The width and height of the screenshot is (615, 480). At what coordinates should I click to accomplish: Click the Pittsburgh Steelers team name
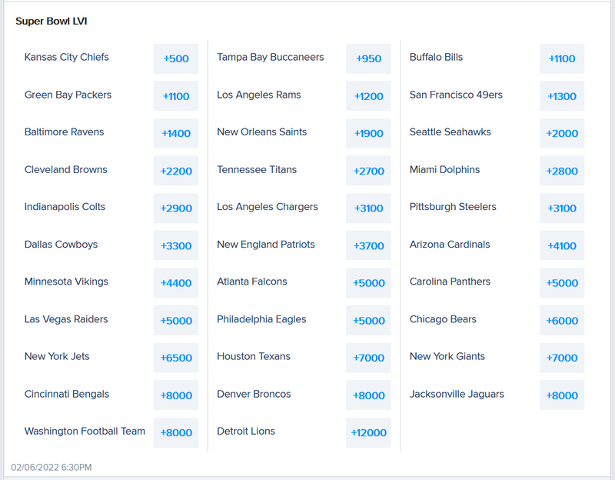tap(453, 207)
